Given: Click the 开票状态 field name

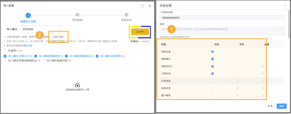Looking at the screenshot, I should (x=166, y=81).
